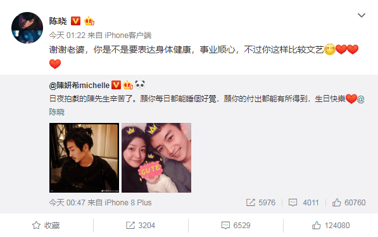Screen dimensions: 378x237
Task: Click 陈晓's orange verified V badge
Action: point(75,21)
